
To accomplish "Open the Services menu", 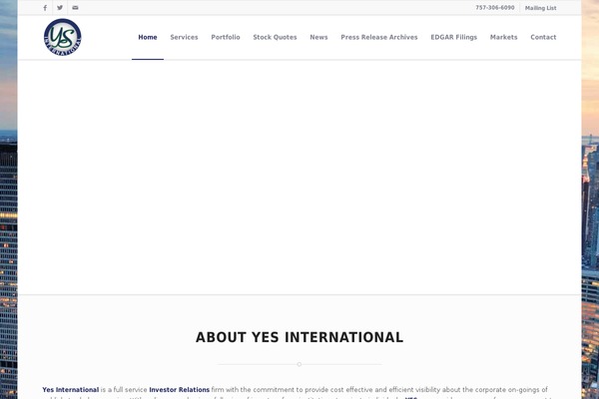I will (184, 37).
